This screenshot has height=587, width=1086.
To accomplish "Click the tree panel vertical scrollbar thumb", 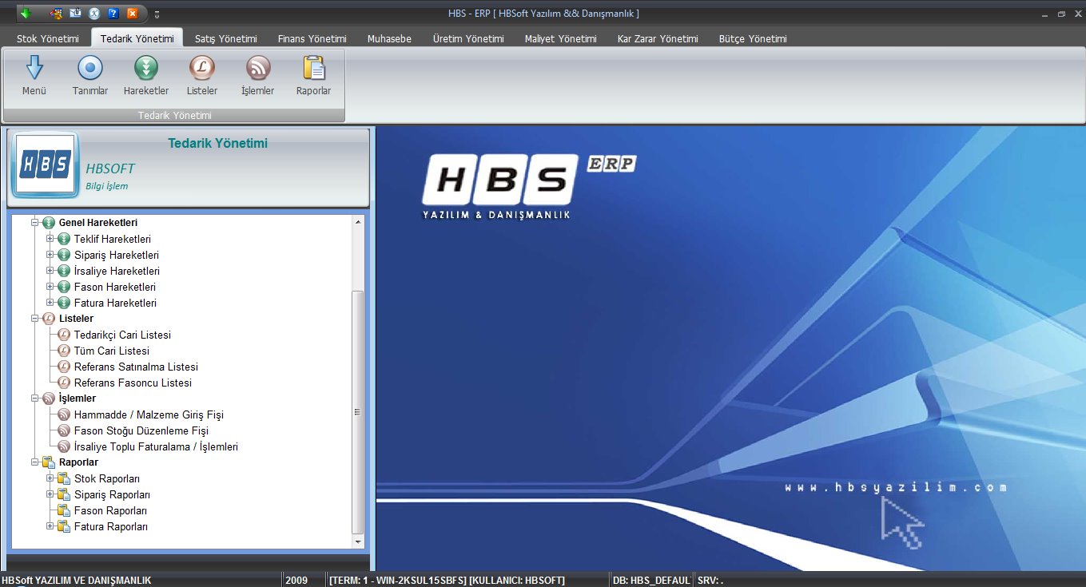I will click(358, 413).
